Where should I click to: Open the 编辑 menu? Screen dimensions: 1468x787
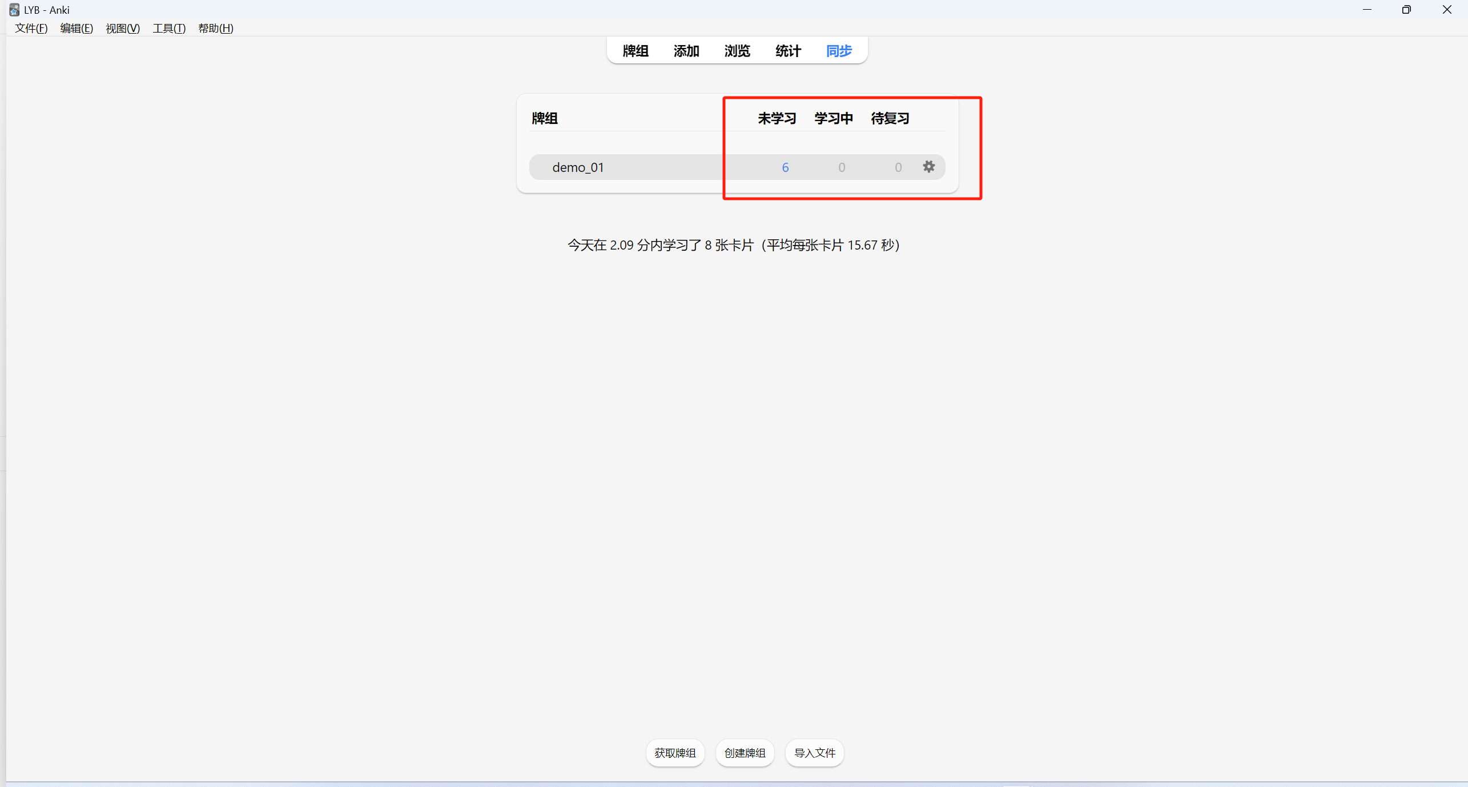point(77,28)
